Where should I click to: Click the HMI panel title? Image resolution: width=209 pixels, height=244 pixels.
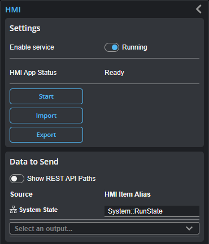click(13, 10)
